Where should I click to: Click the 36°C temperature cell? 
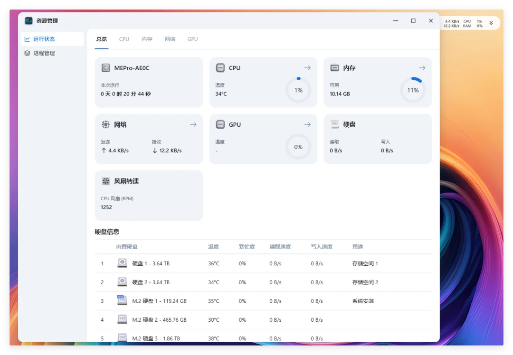point(214,263)
